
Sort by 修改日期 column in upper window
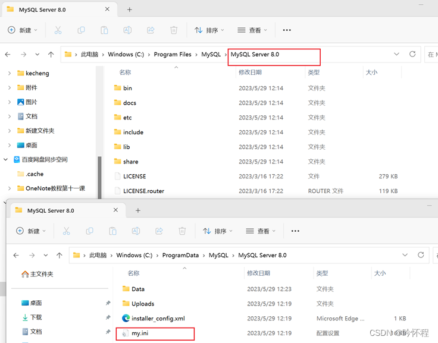tap(250, 73)
